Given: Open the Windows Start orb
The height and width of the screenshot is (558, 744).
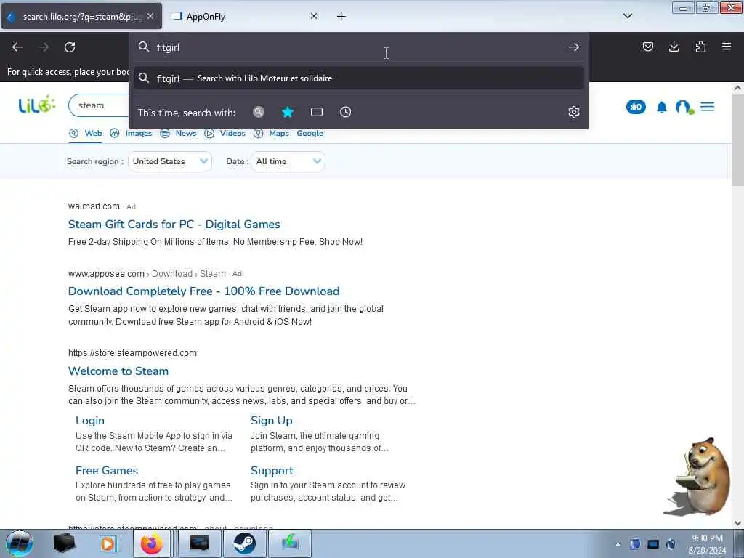Looking at the screenshot, I should click(x=19, y=543).
